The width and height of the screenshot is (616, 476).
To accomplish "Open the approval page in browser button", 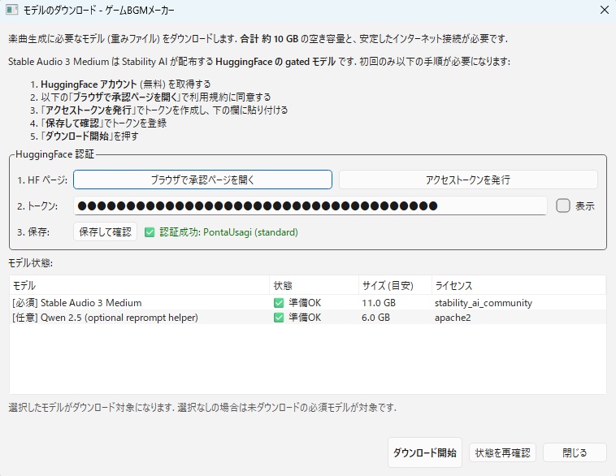I will (202, 180).
